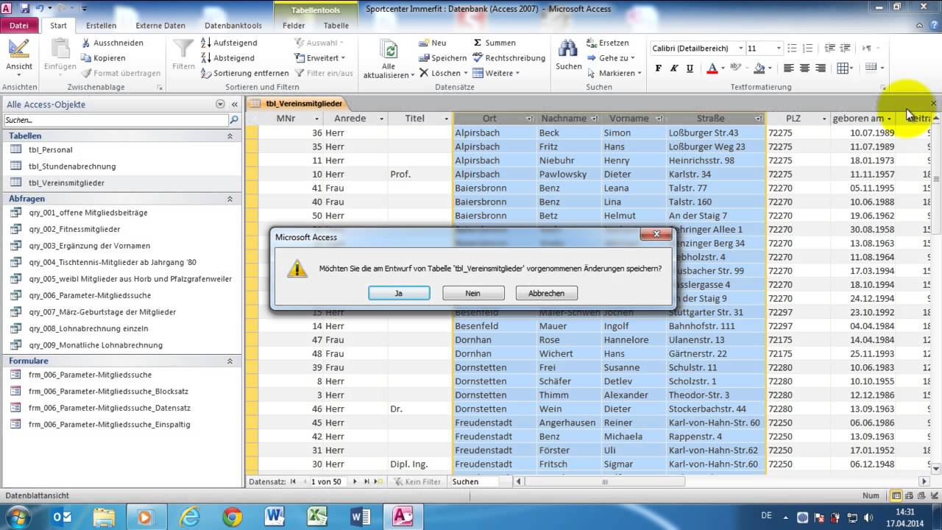Switch to the Erstellen ribbon tab

click(101, 26)
